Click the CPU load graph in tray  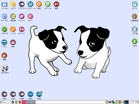127,102
